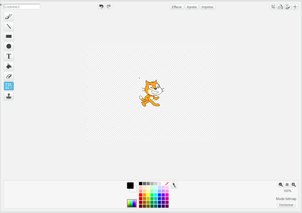Select the Brush tool
The width and height of the screenshot is (302, 213).
(x=9, y=16)
